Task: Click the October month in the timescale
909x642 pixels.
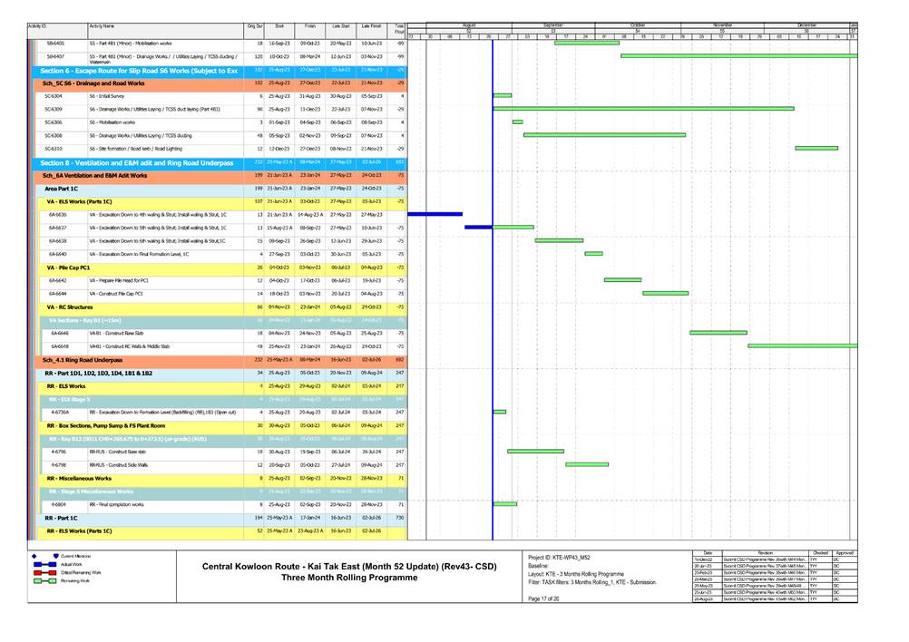Action: coord(638,25)
